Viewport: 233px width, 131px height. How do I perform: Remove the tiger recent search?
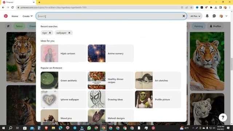[x=50, y=33]
